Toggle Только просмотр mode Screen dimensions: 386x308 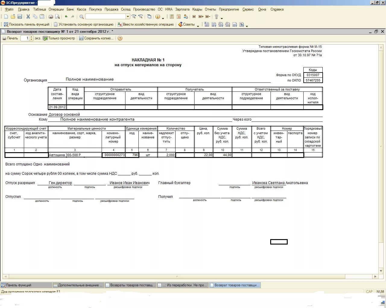(x=59, y=38)
